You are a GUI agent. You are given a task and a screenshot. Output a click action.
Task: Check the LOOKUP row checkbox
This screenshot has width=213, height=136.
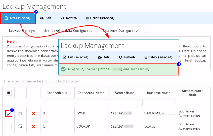[9, 127]
